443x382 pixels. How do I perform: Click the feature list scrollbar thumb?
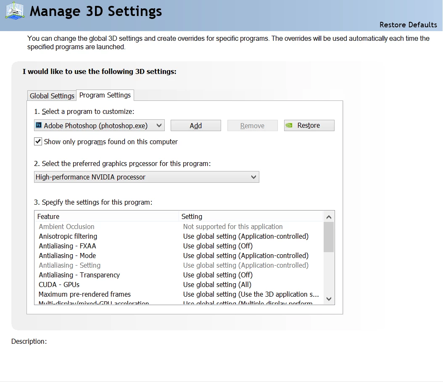click(x=329, y=237)
